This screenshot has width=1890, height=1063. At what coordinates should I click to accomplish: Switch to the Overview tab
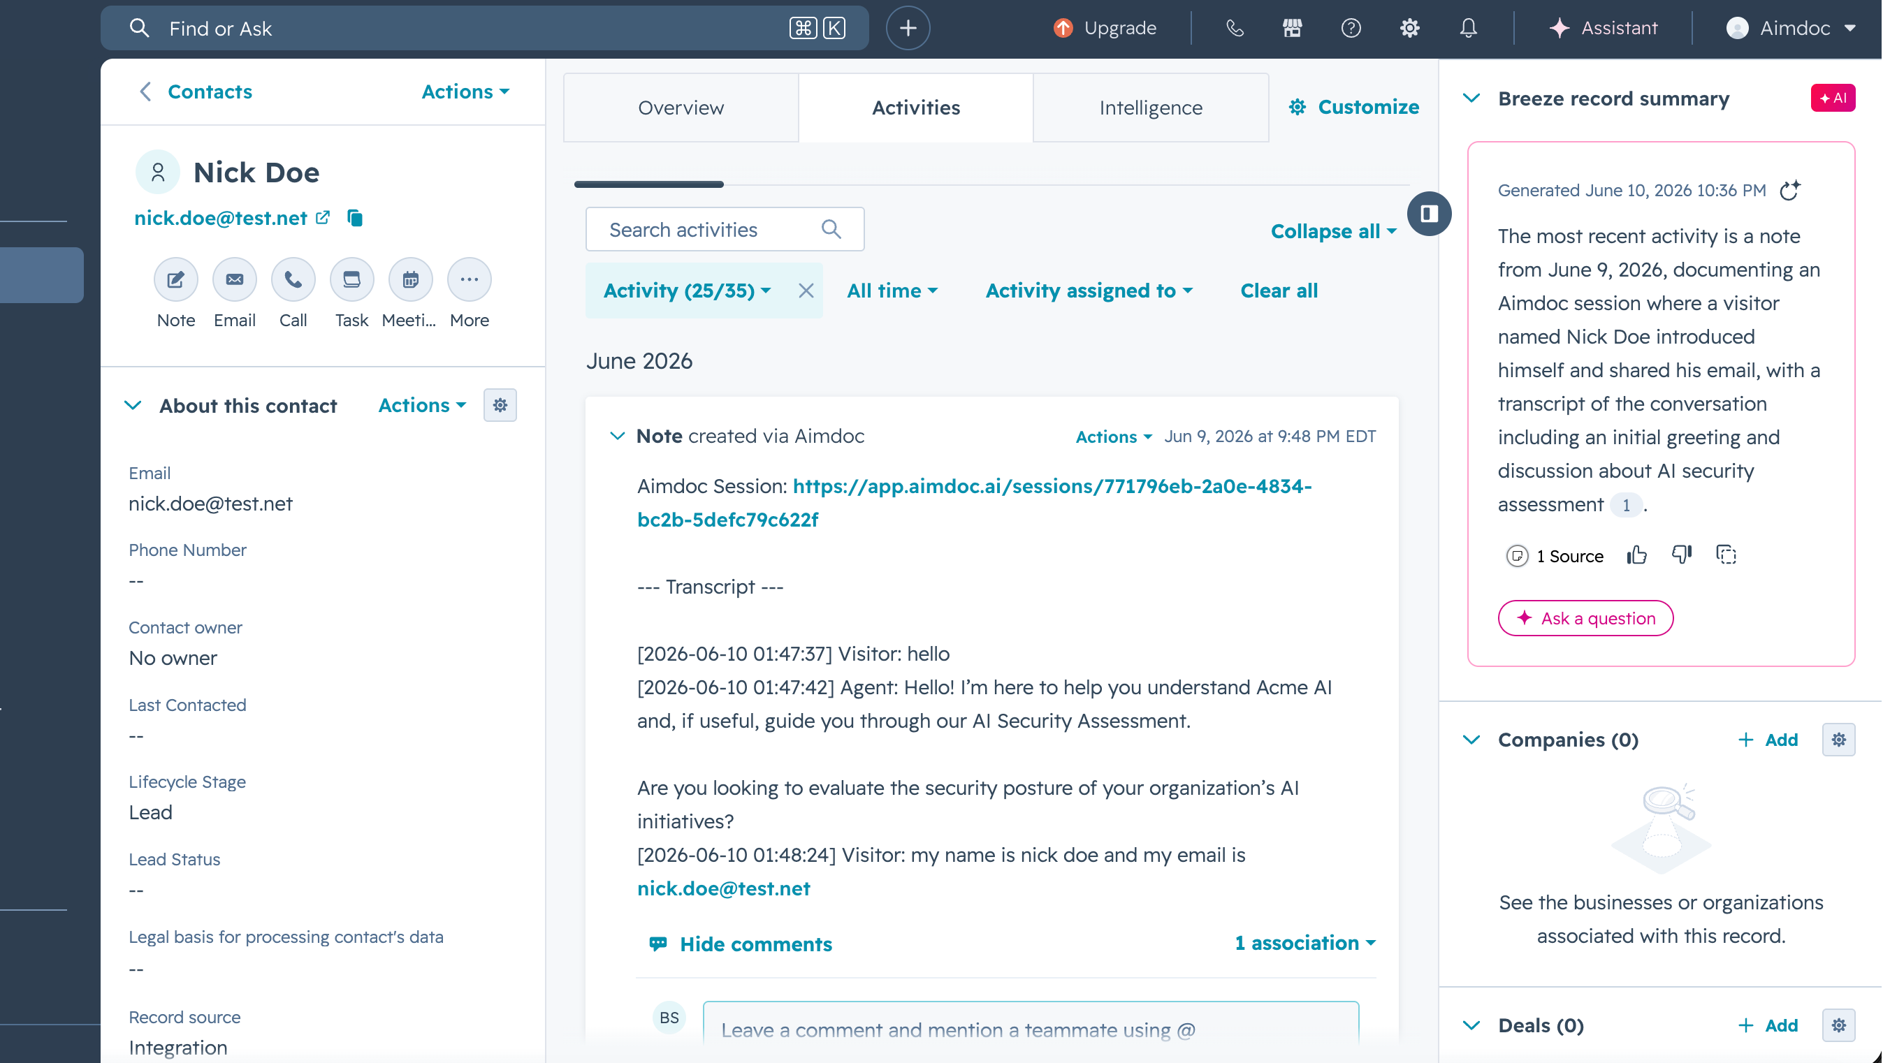pos(681,108)
